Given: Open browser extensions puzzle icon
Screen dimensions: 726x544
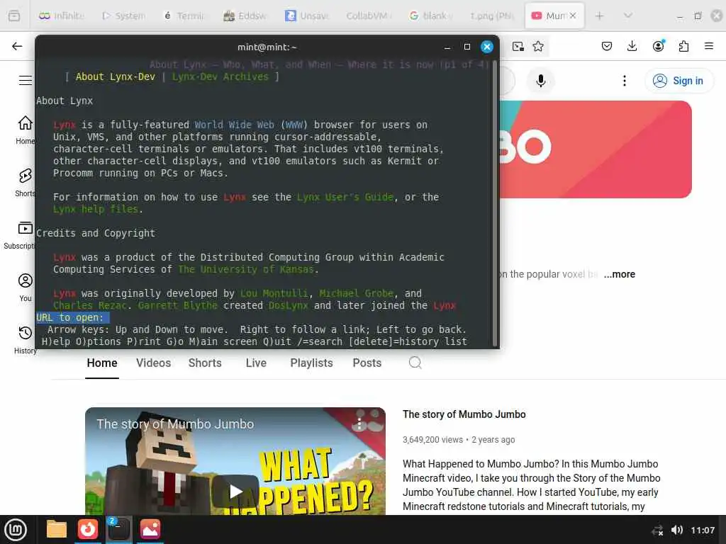Looking at the screenshot, I should pyautogui.click(x=683, y=46).
